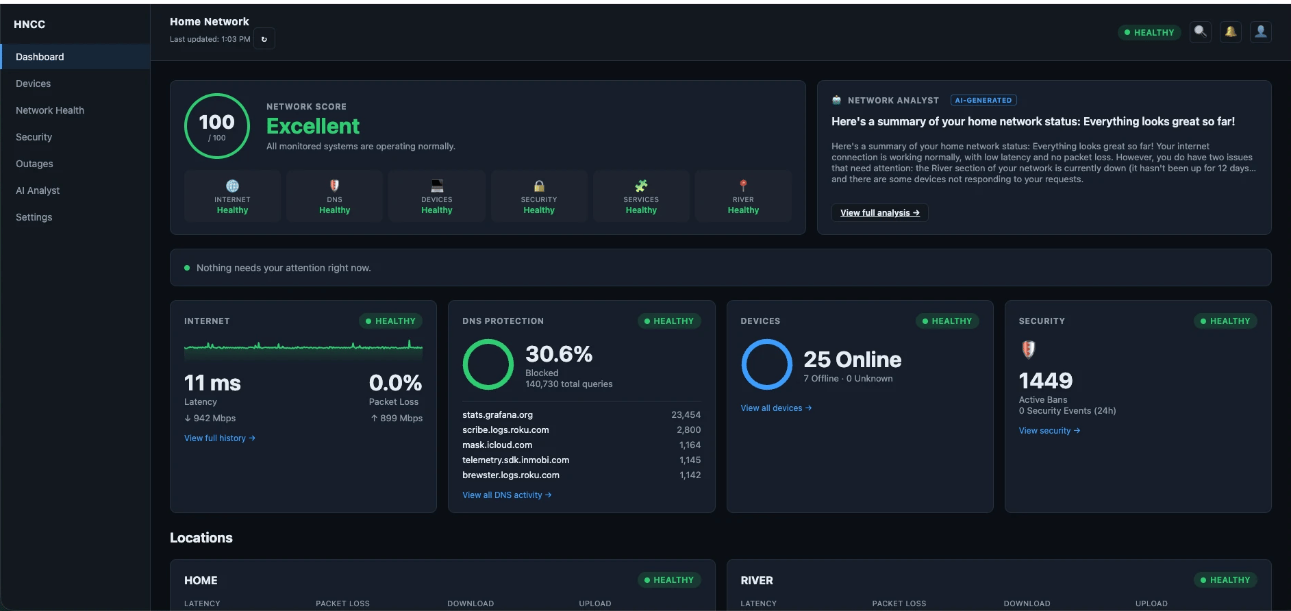Open Outages in sidebar

[75, 164]
